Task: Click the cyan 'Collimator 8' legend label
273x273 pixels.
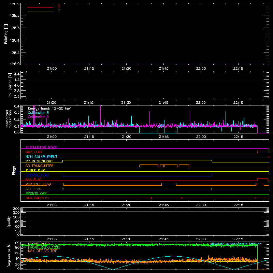Action: click(38, 113)
